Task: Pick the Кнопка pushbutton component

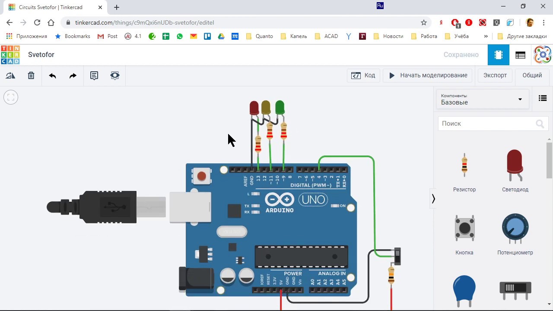Action: point(464,235)
